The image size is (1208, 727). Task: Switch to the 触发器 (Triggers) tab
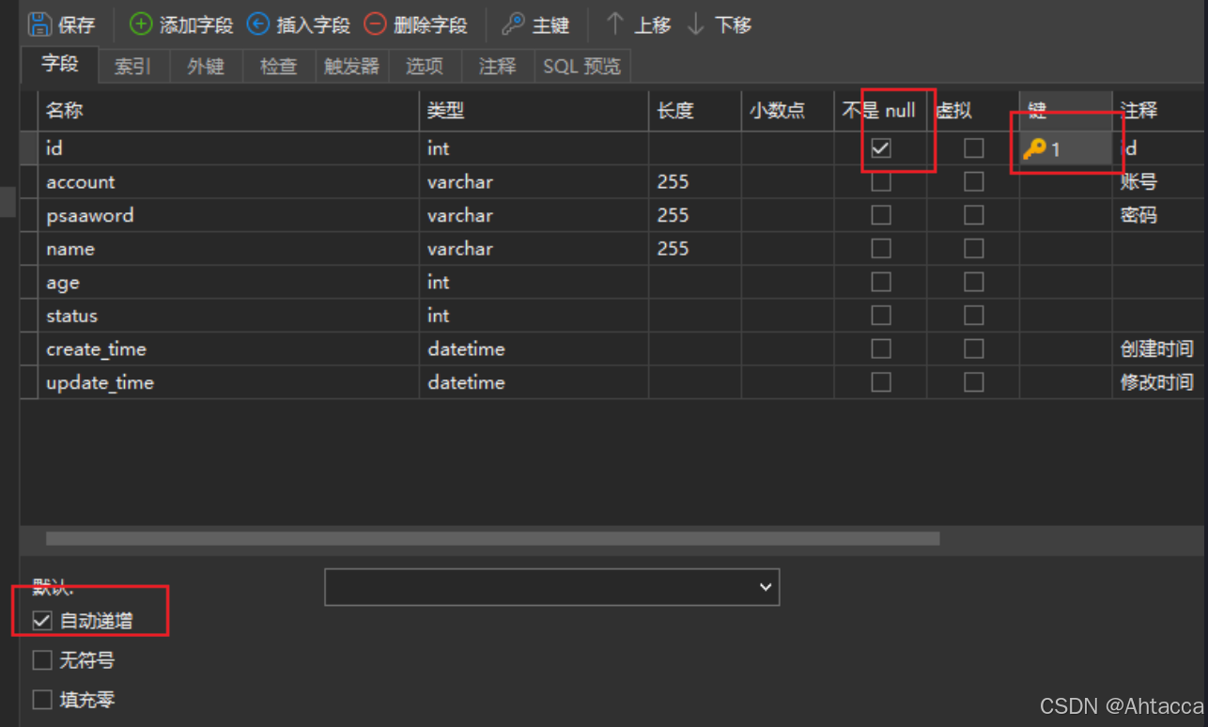[352, 67]
